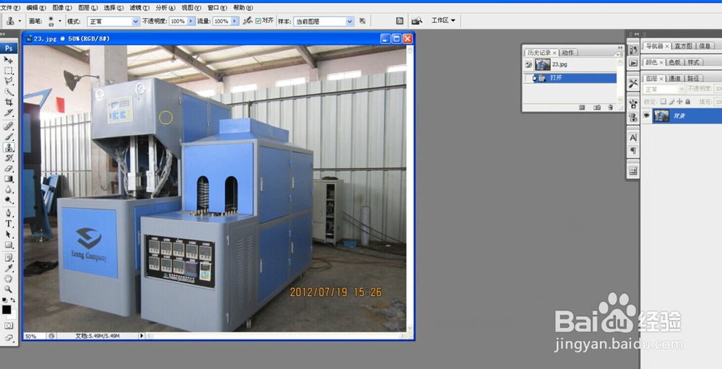This screenshot has width=722, height=369.
Task: Select the Rectangular Marquee tool
Action: [x=8, y=71]
